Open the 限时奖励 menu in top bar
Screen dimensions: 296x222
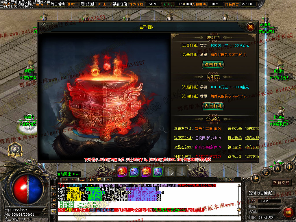point(87,4)
